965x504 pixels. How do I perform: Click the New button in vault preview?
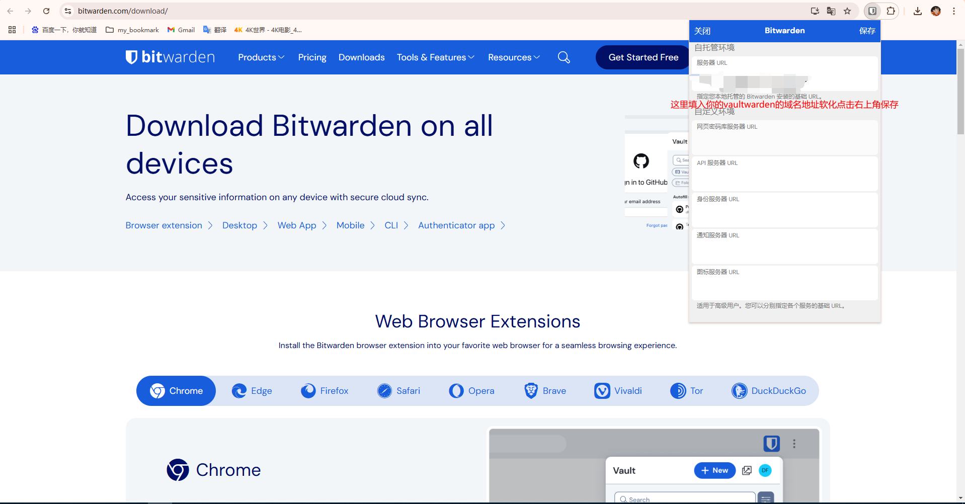point(714,470)
